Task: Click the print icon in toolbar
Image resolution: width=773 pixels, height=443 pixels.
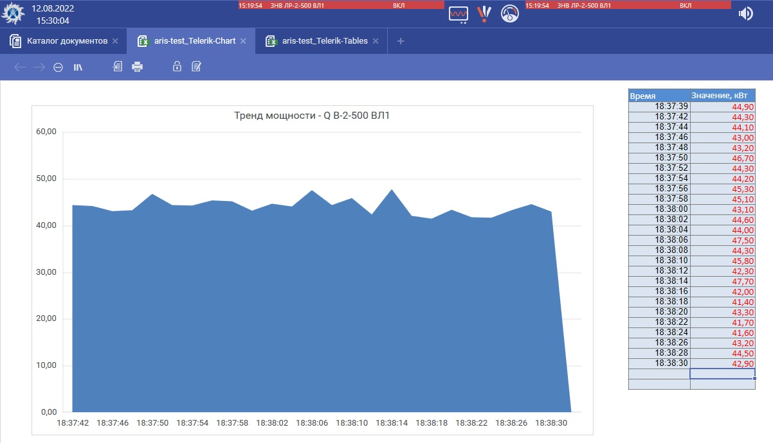Action: [x=137, y=67]
